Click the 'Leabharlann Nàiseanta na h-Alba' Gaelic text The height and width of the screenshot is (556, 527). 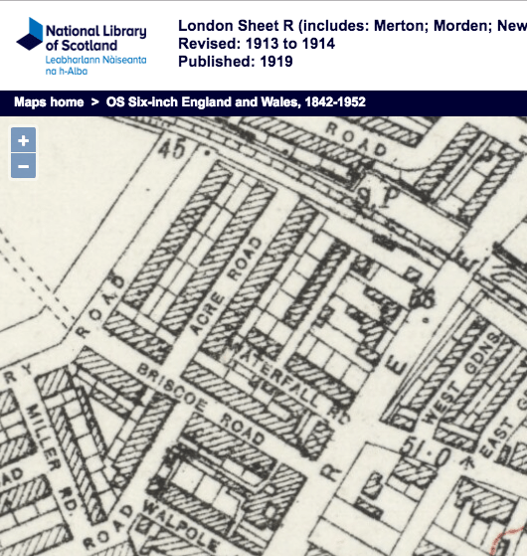(x=95, y=66)
